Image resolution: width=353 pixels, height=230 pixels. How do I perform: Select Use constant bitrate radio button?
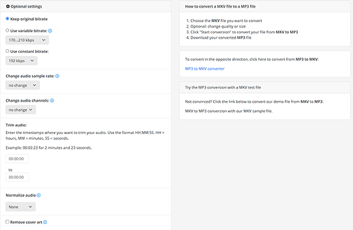8,51
